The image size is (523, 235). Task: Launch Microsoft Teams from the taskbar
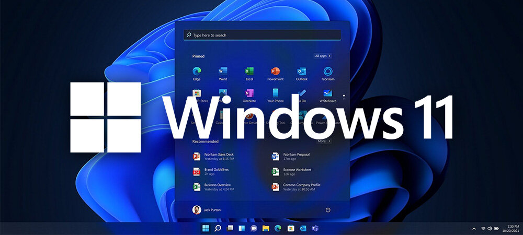point(314,228)
